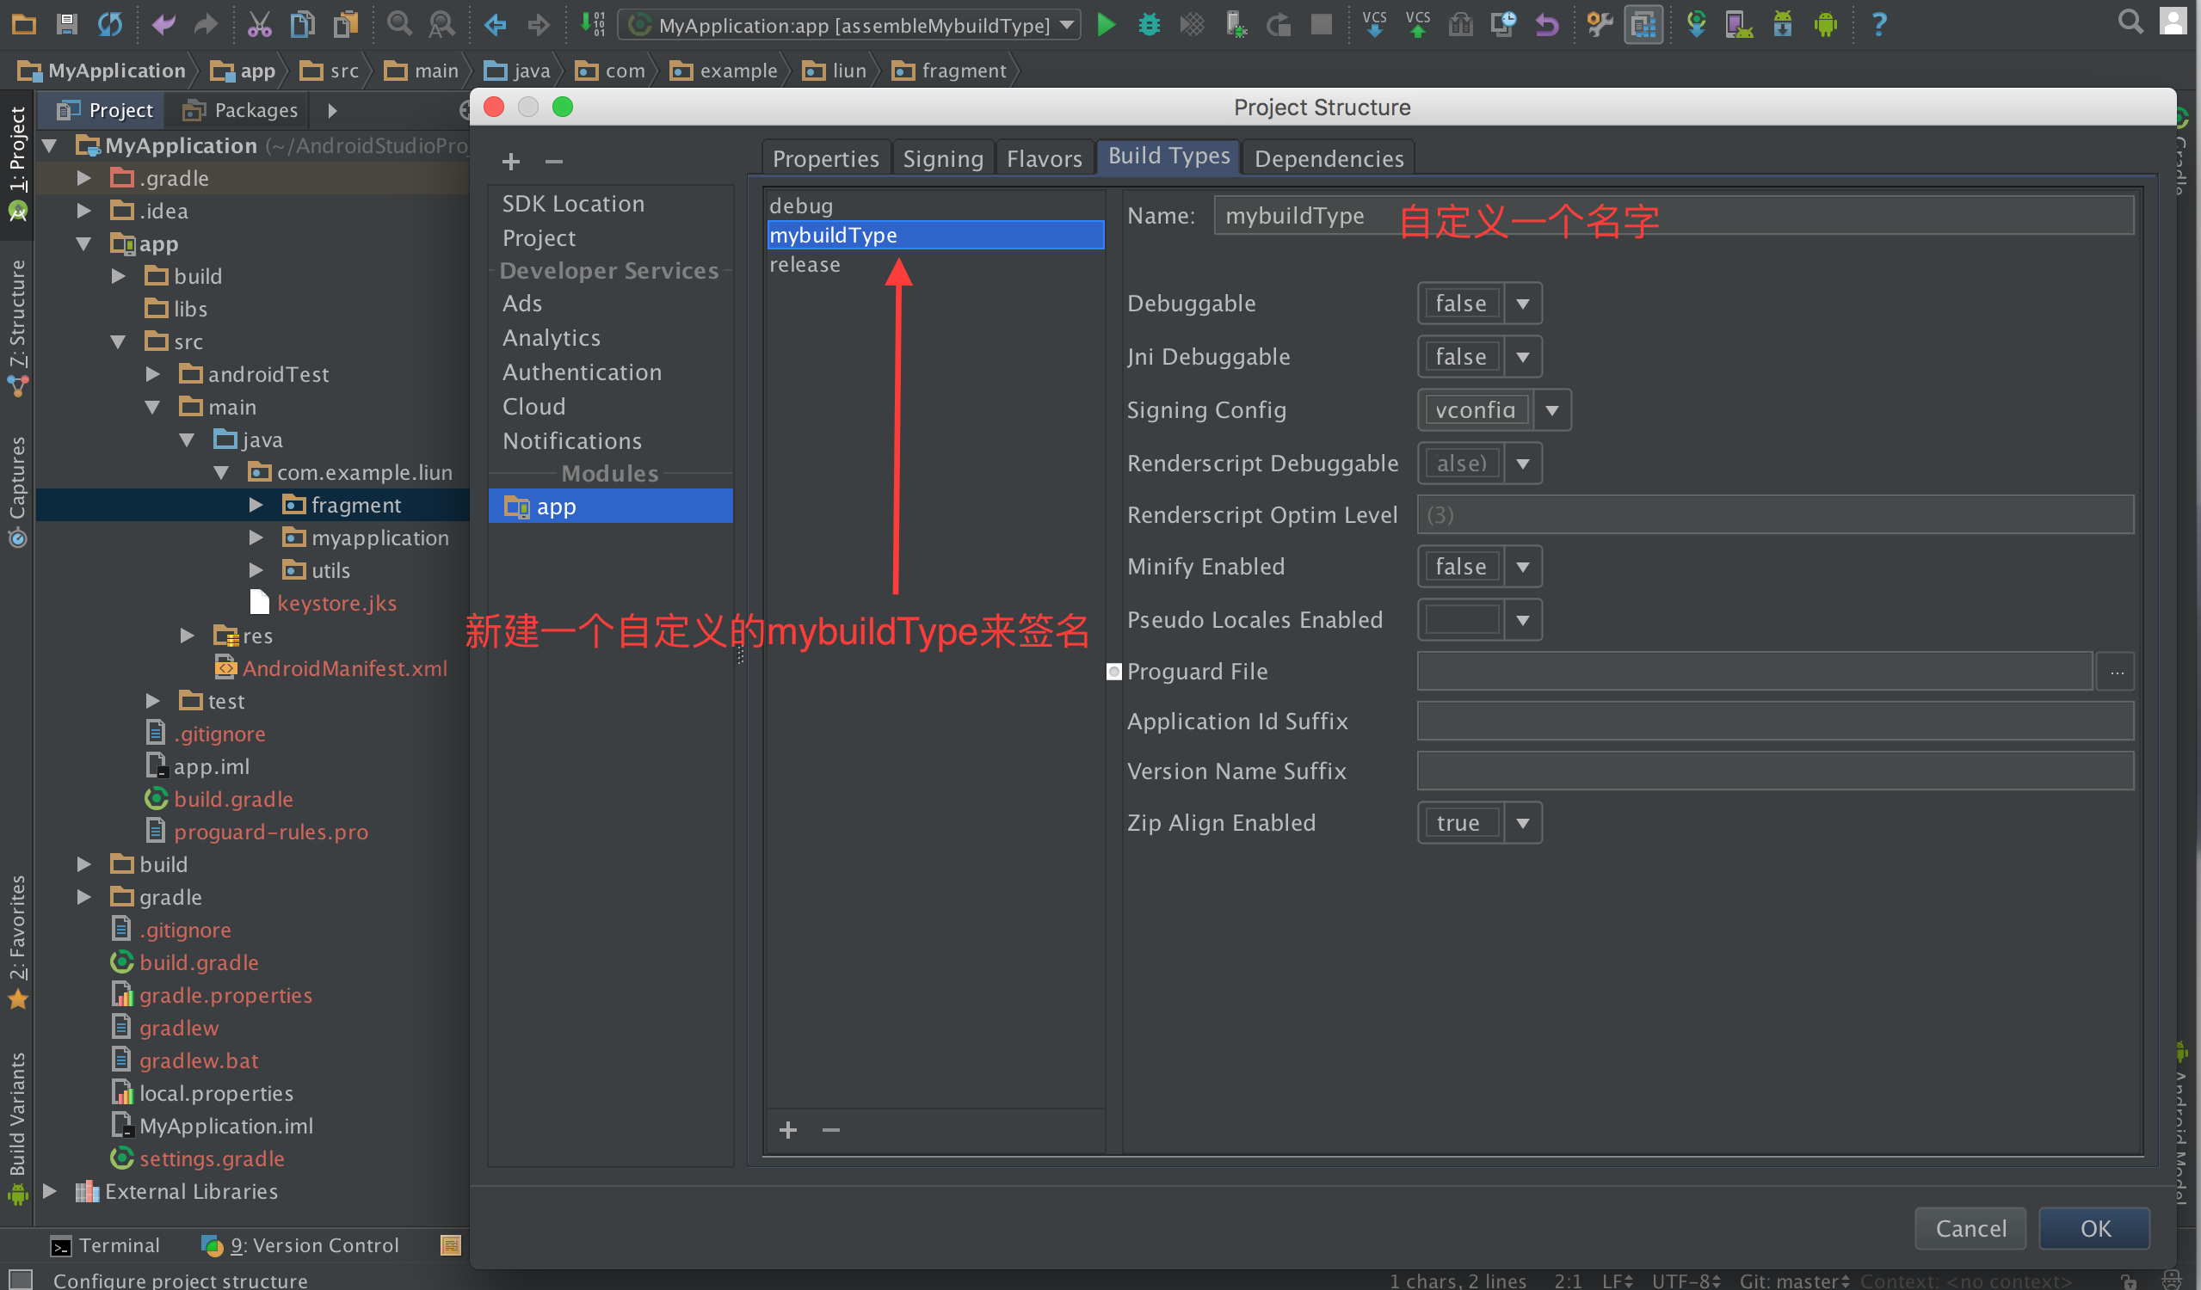Click the VCS update icon in toolbar
Image resolution: width=2201 pixels, height=1290 pixels.
pyautogui.click(x=1373, y=25)
